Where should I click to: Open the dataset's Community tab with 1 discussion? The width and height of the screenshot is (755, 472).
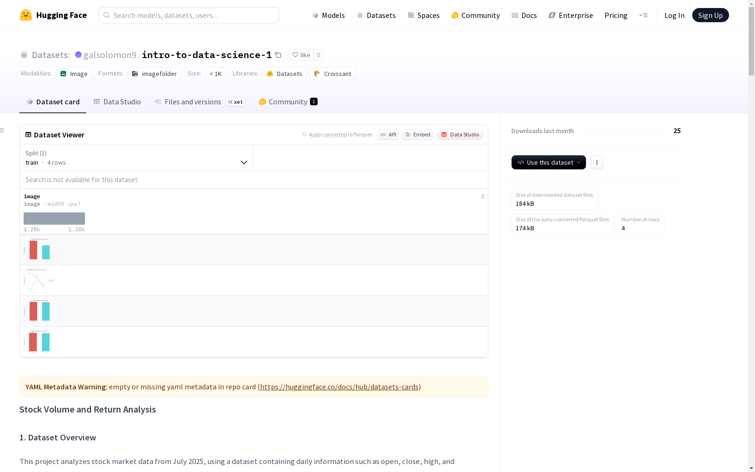point(288,102)
